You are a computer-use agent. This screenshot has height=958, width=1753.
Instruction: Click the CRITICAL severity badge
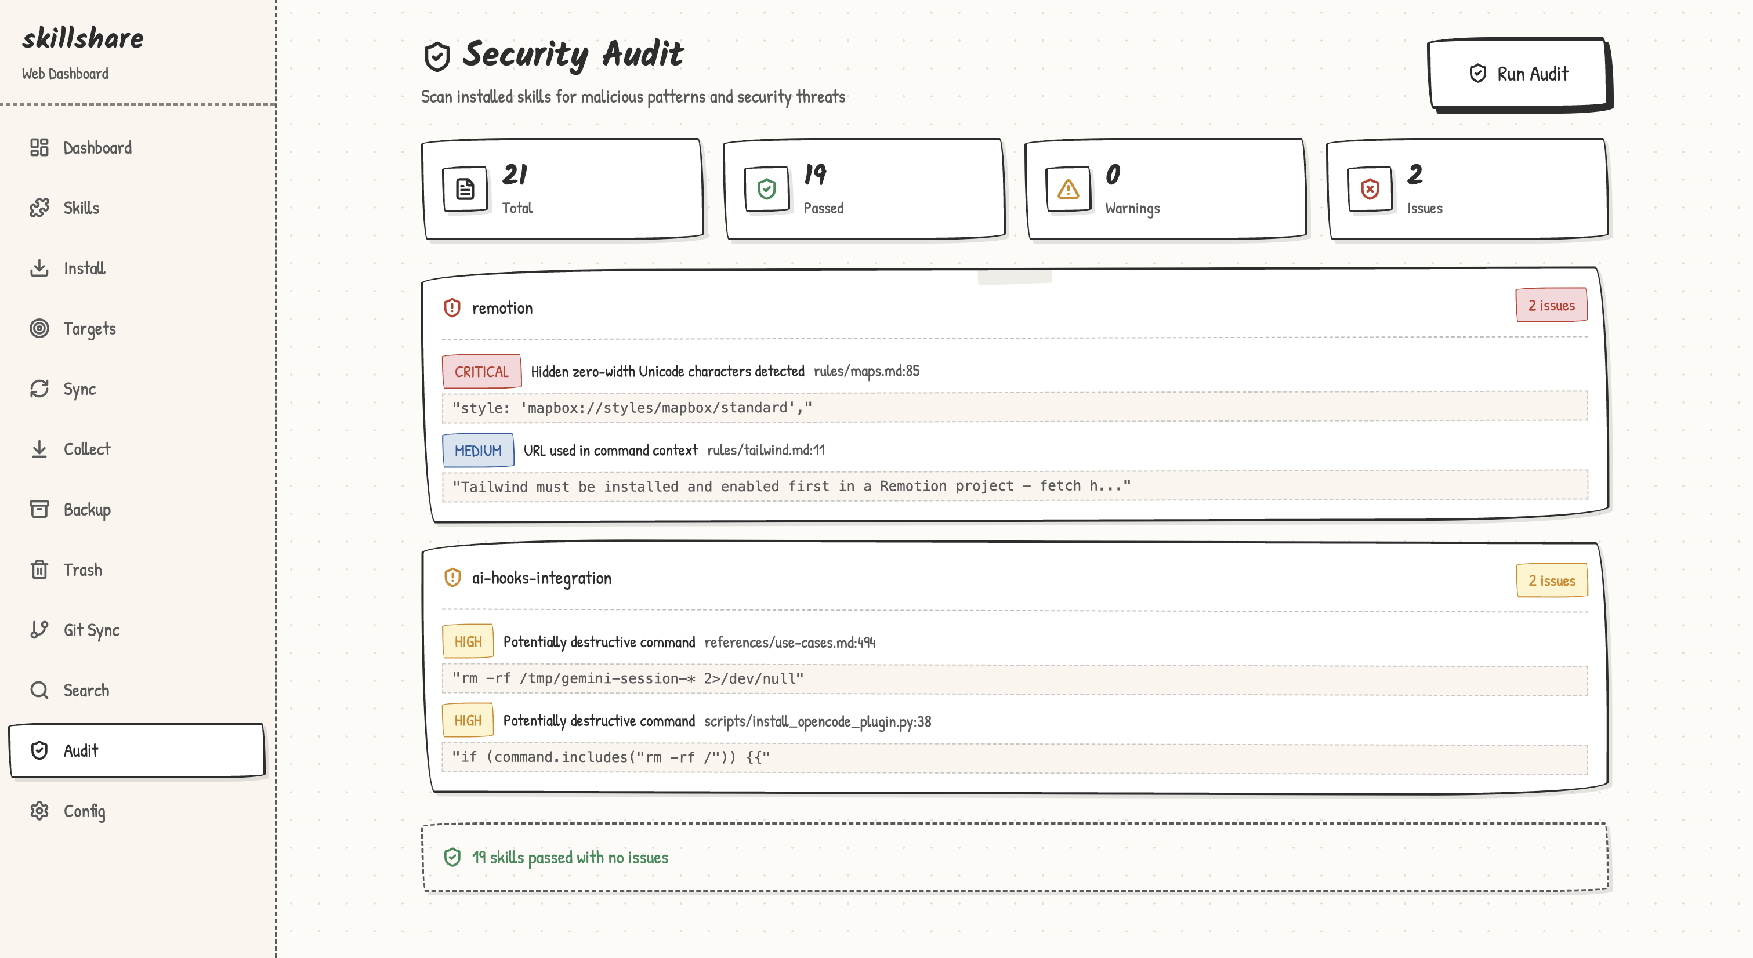coord(481,371)
